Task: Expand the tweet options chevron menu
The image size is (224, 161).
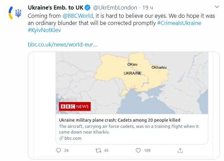Action: coord(217,7)
